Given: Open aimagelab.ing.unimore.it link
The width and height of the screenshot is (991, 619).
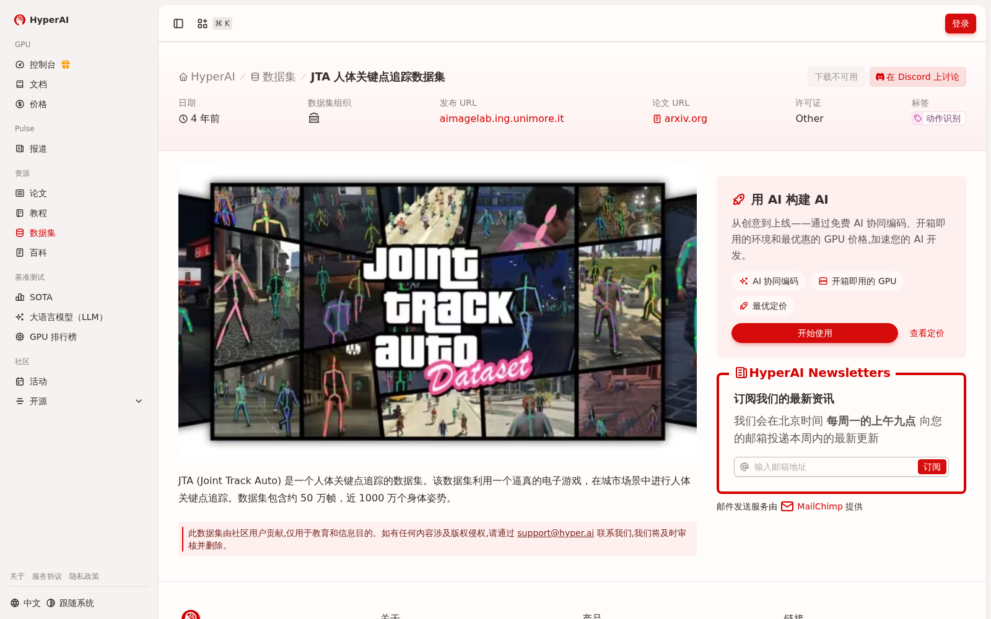Looking at the screenshot, I should (502, 118).
